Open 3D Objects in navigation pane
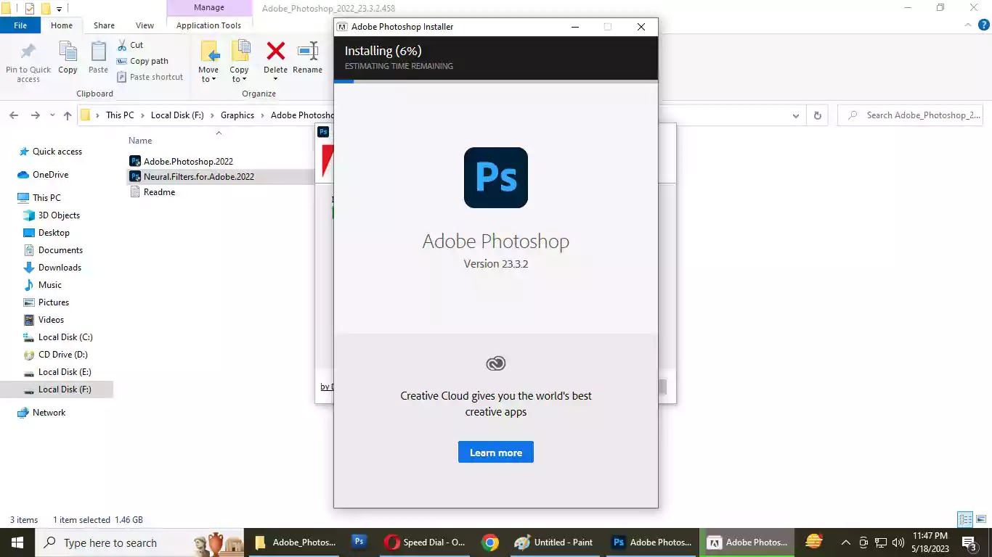Image resolution: width=992 pixels, height=557 pixels. [x=59, y=215]
